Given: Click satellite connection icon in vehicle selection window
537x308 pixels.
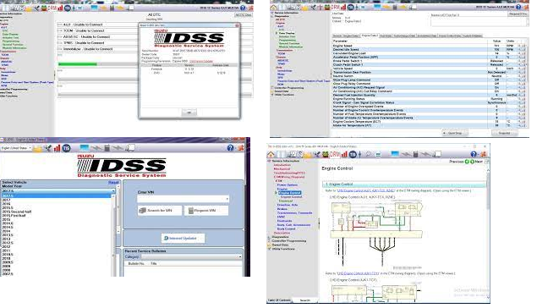Looking at the screenshot, I should pos(47,148).
